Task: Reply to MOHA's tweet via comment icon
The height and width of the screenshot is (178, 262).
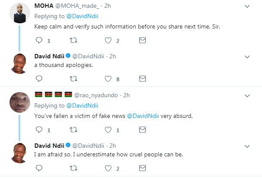Action: 39,40
